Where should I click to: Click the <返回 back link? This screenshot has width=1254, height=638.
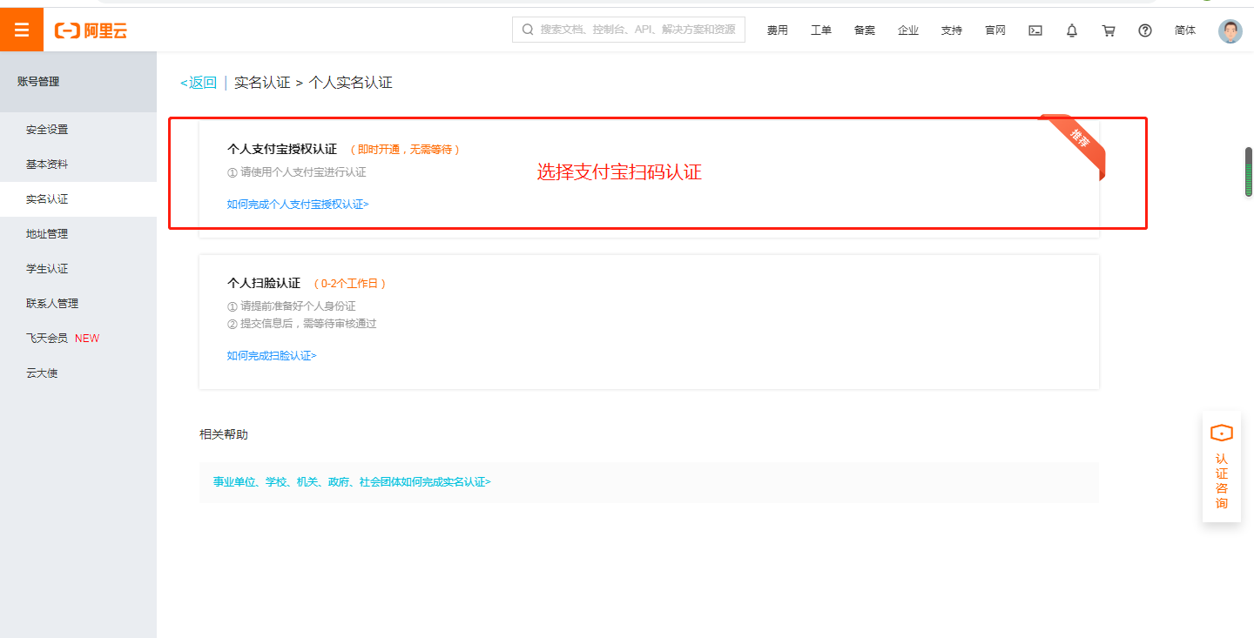pyautogui.click(x=199, y=83)
